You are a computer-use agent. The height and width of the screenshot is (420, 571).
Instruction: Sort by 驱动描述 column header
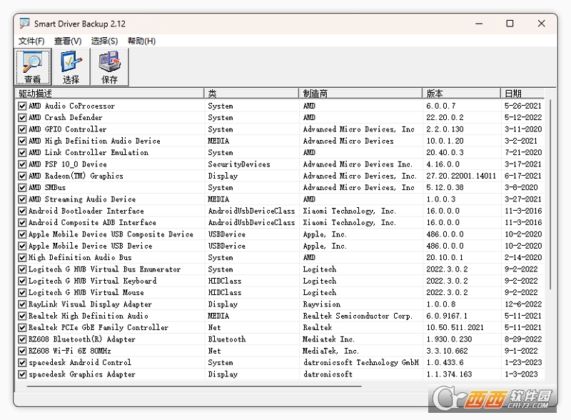(x=110, y=94)
